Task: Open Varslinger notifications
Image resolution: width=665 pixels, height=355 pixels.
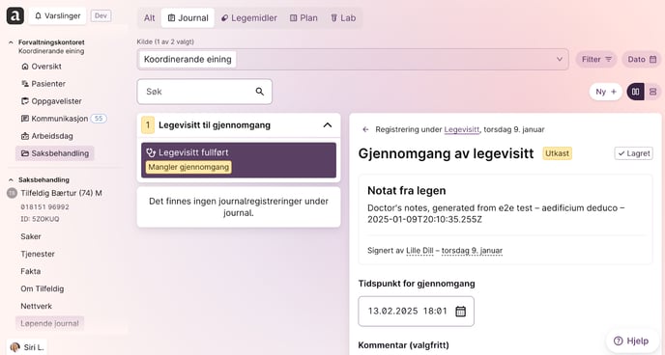Action: 57,16
